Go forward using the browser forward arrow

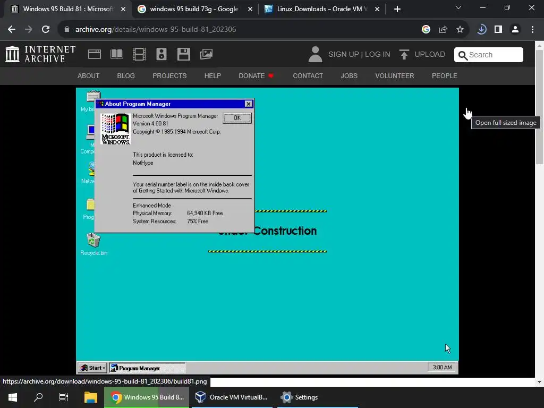[x=29, y=29]
